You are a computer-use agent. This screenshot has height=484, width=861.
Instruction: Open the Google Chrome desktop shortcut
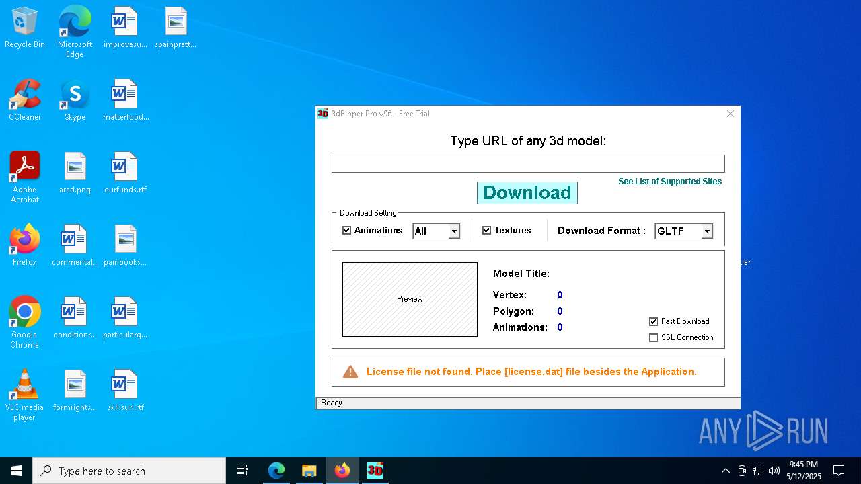[25, 323]
